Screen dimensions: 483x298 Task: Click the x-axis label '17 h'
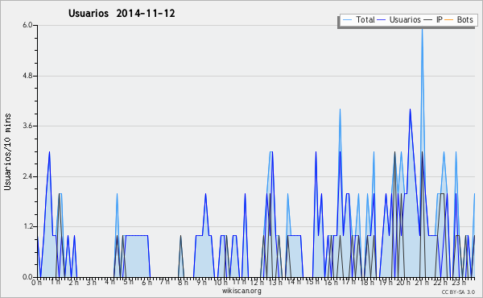pyautogui.click(x=349, y=282)
